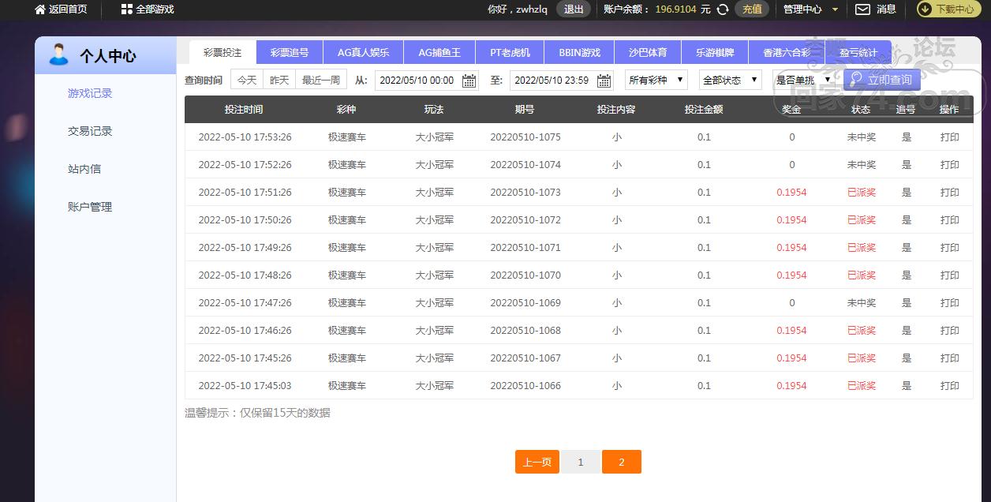Click the 个人中心 user avatar icon

coord(58,55)
